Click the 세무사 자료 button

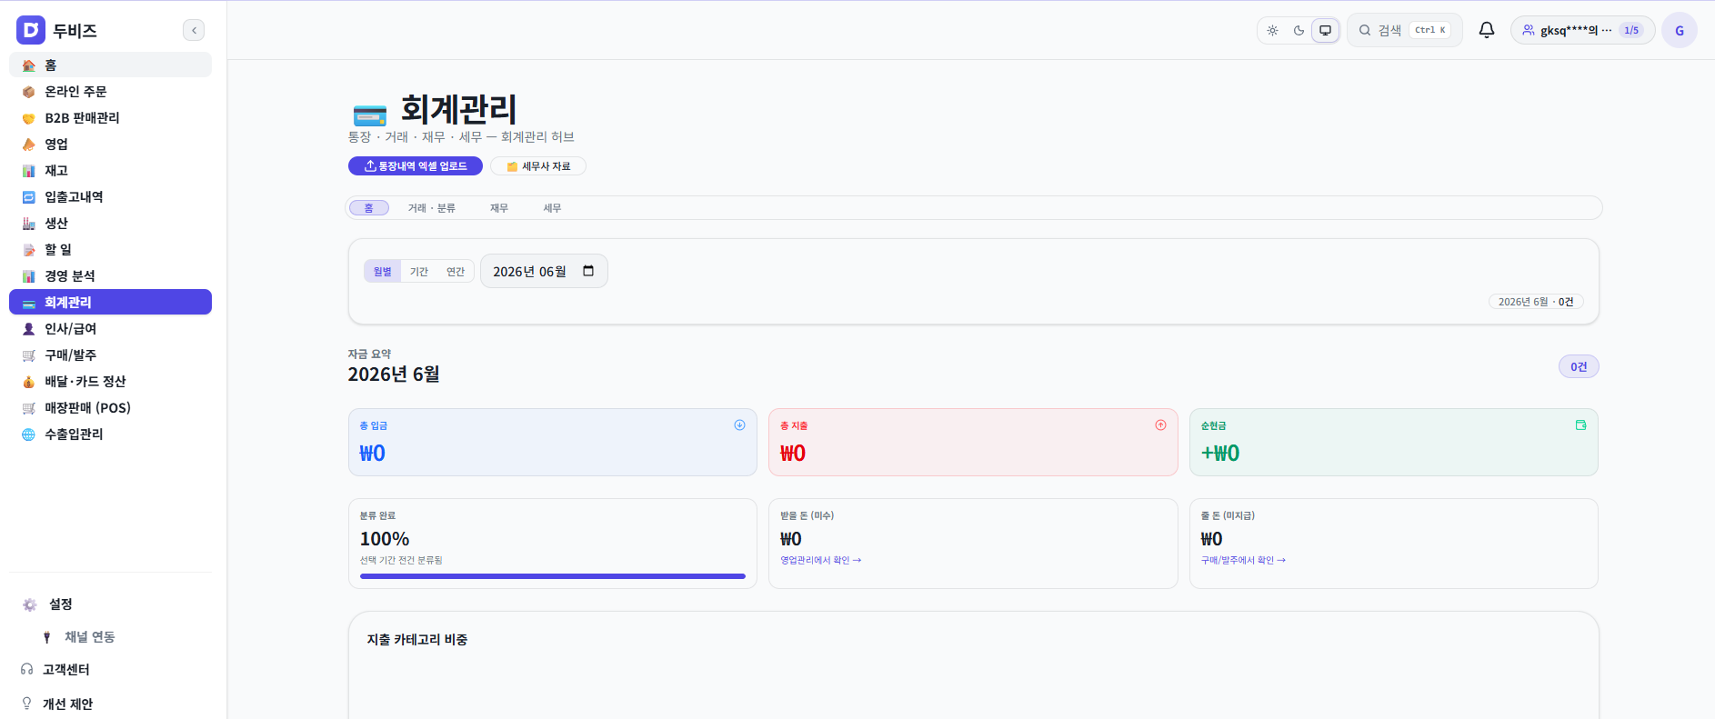coord(538,166)
